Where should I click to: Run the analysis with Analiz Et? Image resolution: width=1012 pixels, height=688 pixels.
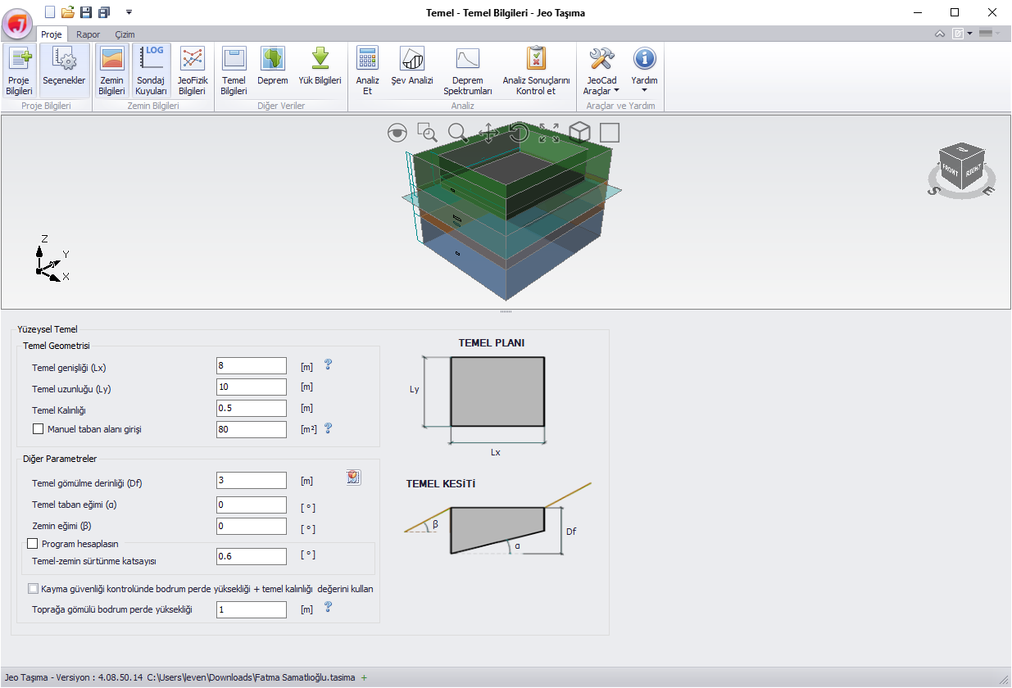click(368, 71)
